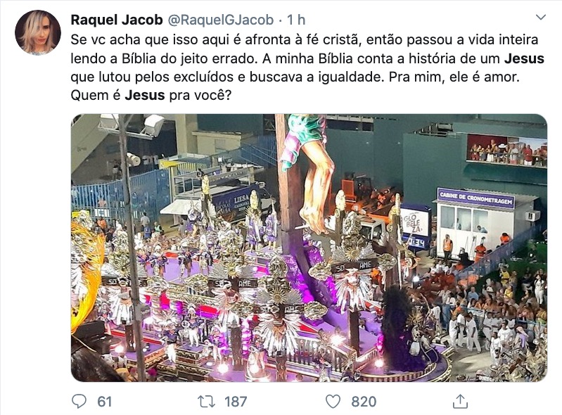Click the reply speech bubble icon
The width and height of the screenshot is (562, 415).
pyautogui.click(x=79, y=402)
